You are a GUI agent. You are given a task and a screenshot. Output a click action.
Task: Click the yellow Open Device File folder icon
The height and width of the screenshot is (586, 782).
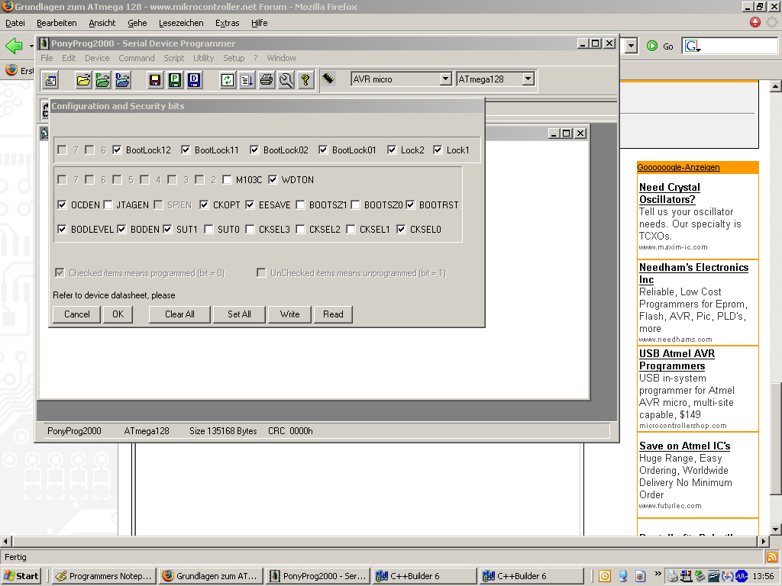click(83, 79)
